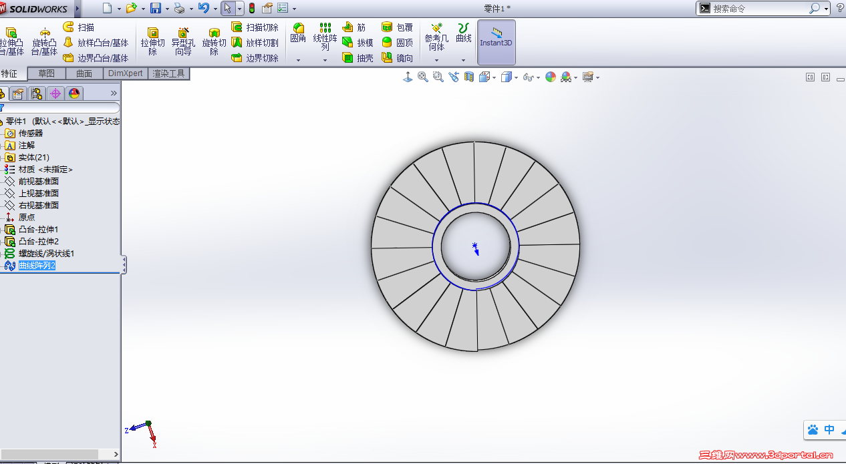Toggle the Instant3D button
The width and height of the screenshot is (846, 464).
(496, 42)
